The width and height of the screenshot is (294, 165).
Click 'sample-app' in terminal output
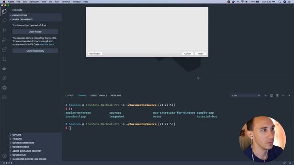coord(205,113)
